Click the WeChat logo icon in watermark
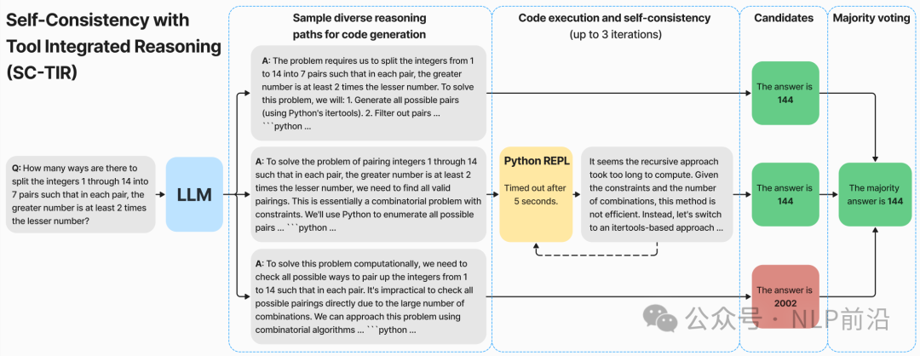This screenshot has width=920, height=356. point(661,318)
